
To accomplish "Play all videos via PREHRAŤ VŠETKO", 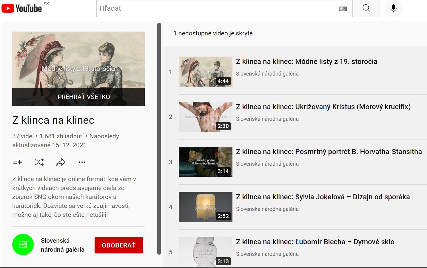I will tap(78, 97).
